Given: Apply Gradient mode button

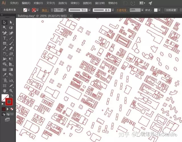Looking at the screenshot, I should (x=8, y=109).
